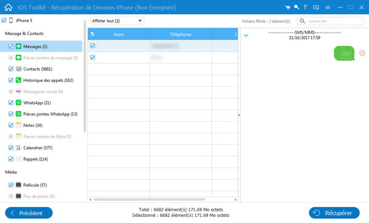Click the Pièces-Jointes de Note icon

click(18, 136)
